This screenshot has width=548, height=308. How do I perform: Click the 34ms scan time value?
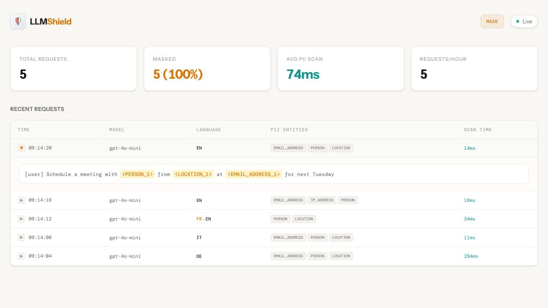[x=470, y=219]
